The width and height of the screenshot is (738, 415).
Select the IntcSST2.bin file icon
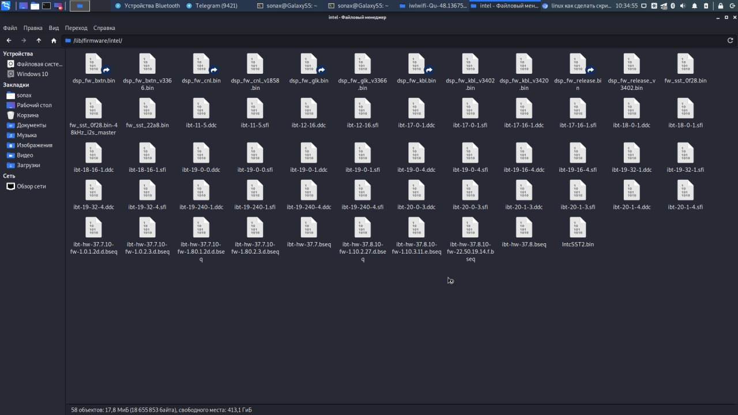pyautogui.click(x=578, y=228)
